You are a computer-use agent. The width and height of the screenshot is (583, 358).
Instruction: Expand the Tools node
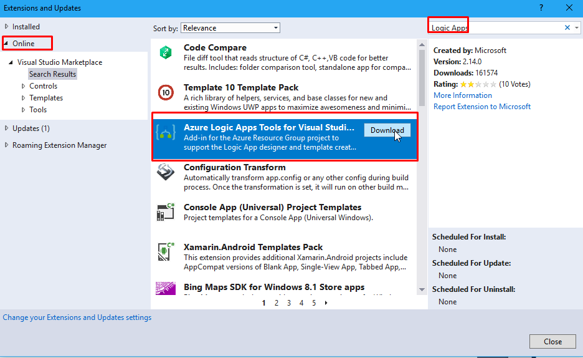[24, 110]
